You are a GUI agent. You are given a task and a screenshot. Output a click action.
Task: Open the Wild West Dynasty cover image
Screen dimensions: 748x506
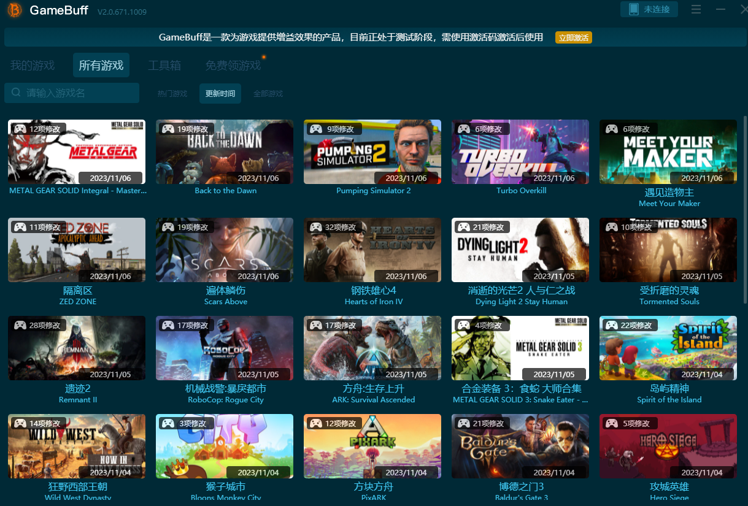(77, 446)
